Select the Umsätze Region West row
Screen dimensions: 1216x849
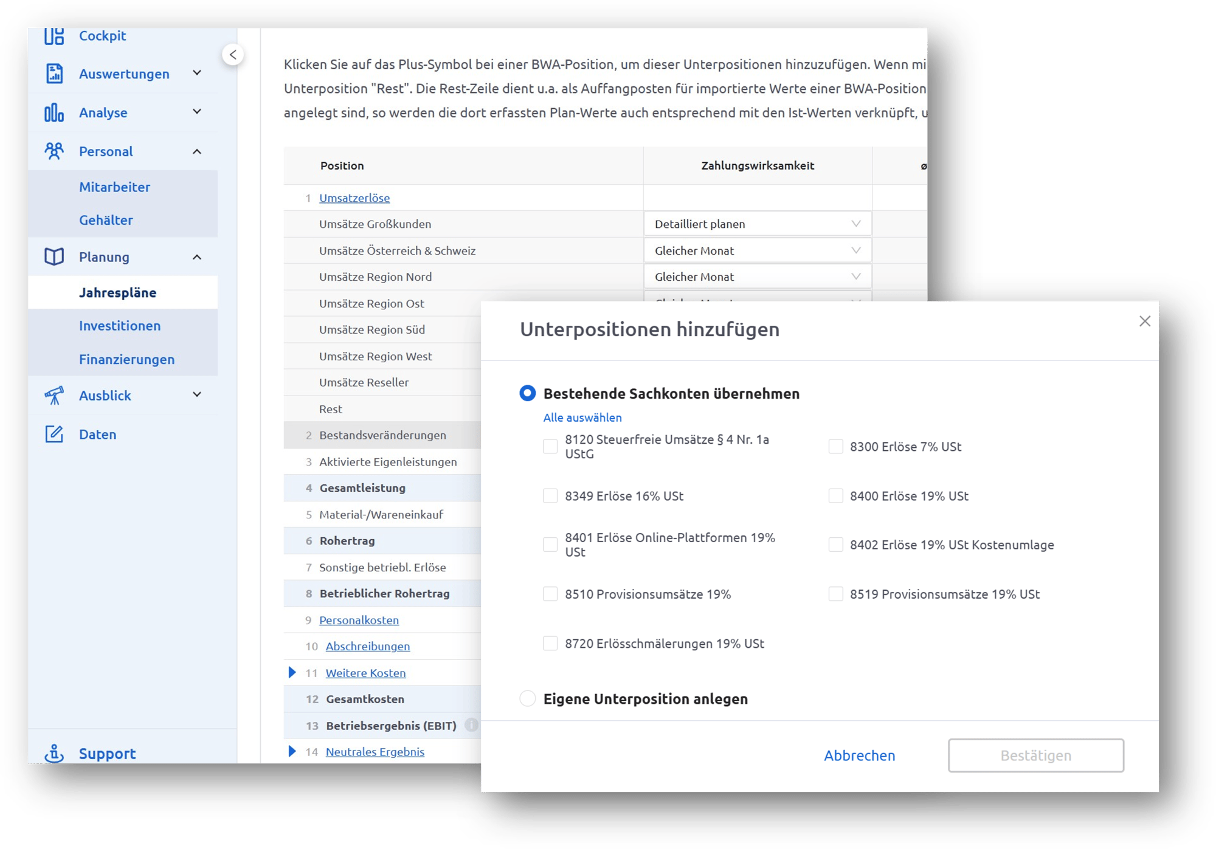point(382,356)
